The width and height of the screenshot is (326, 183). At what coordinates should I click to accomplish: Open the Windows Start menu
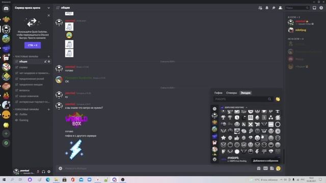coord(4,179)
